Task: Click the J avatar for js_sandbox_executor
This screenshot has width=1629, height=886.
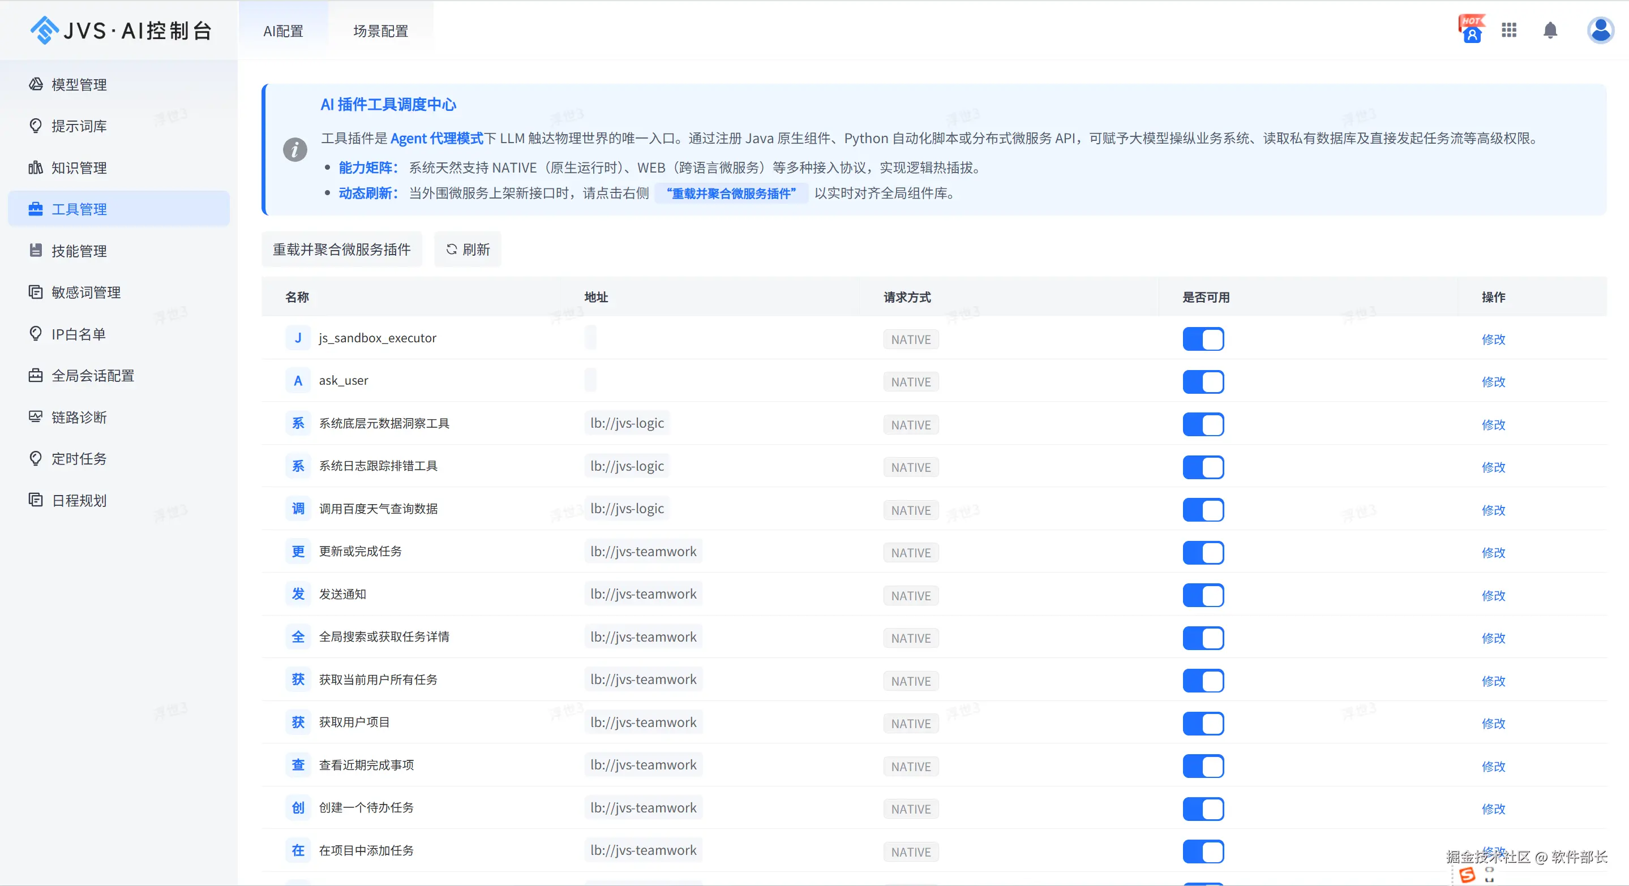Action: coord(298,338)
